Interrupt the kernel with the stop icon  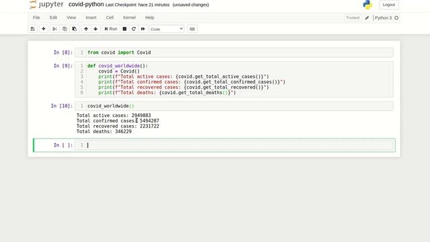coord(124,29)
